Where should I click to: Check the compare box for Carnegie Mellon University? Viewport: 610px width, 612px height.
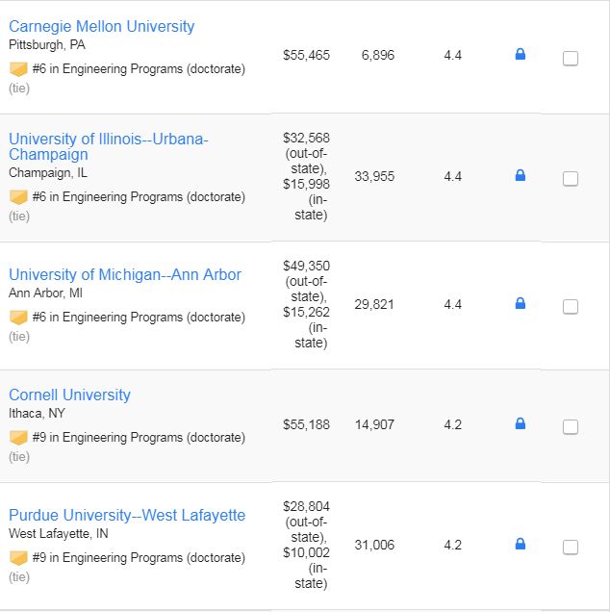pyautogui.click(x=571, y=59)
